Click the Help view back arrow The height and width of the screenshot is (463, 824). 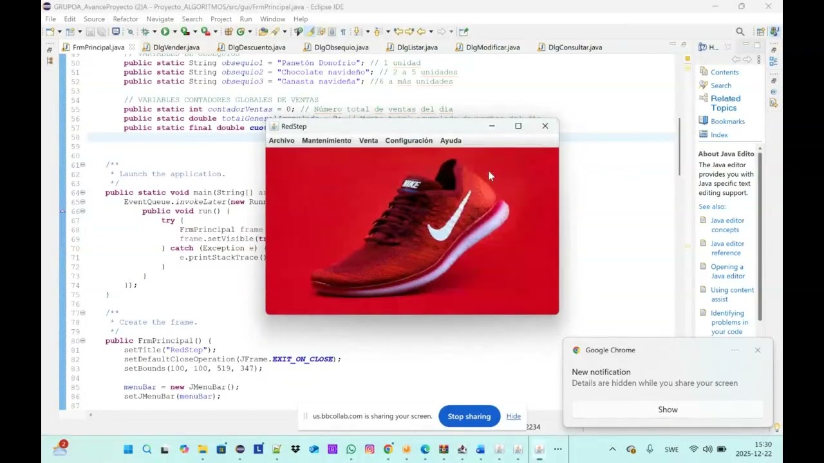736,59
